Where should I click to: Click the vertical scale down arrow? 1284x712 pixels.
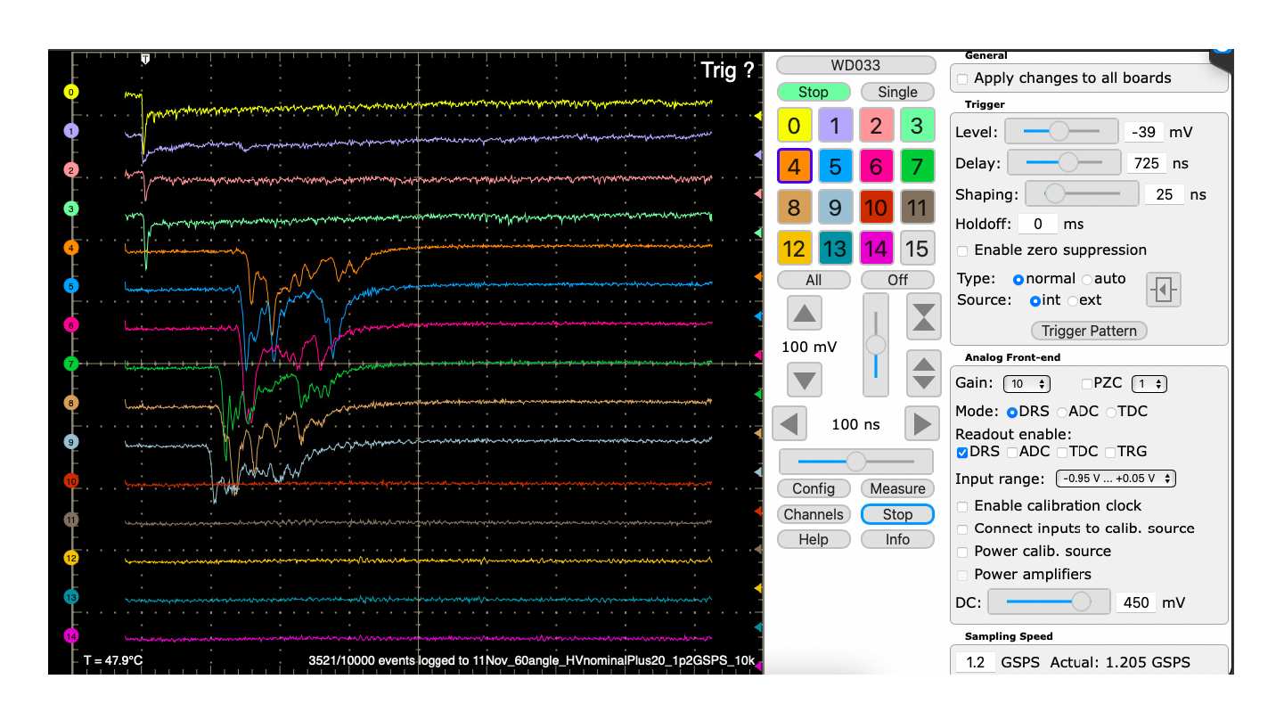pyautogui.click(x=805, y=381)
